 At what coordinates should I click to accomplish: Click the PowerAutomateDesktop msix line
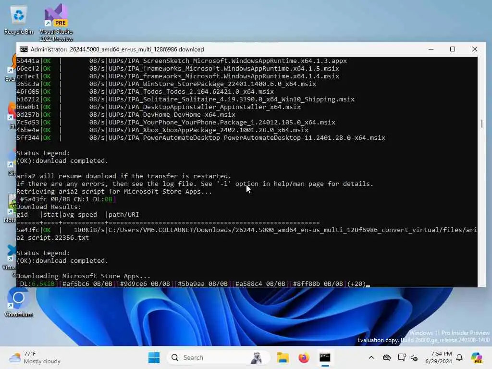click(x=201, y=138)
